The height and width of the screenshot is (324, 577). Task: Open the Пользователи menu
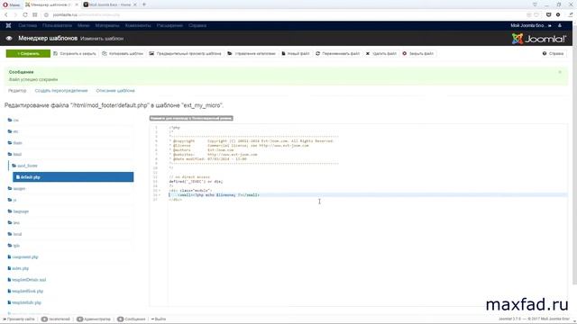57,25
